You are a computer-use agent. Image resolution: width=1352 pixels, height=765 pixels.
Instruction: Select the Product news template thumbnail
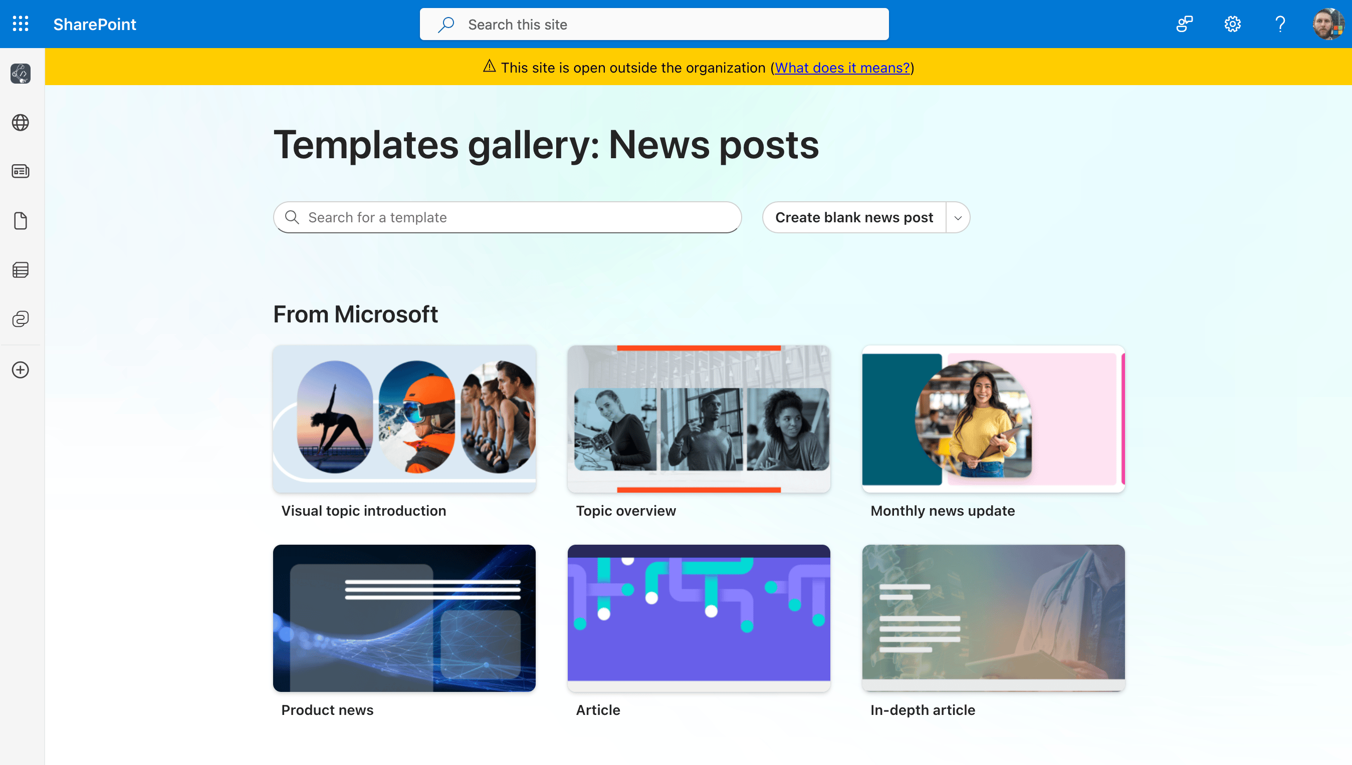[x=404, y=618]
